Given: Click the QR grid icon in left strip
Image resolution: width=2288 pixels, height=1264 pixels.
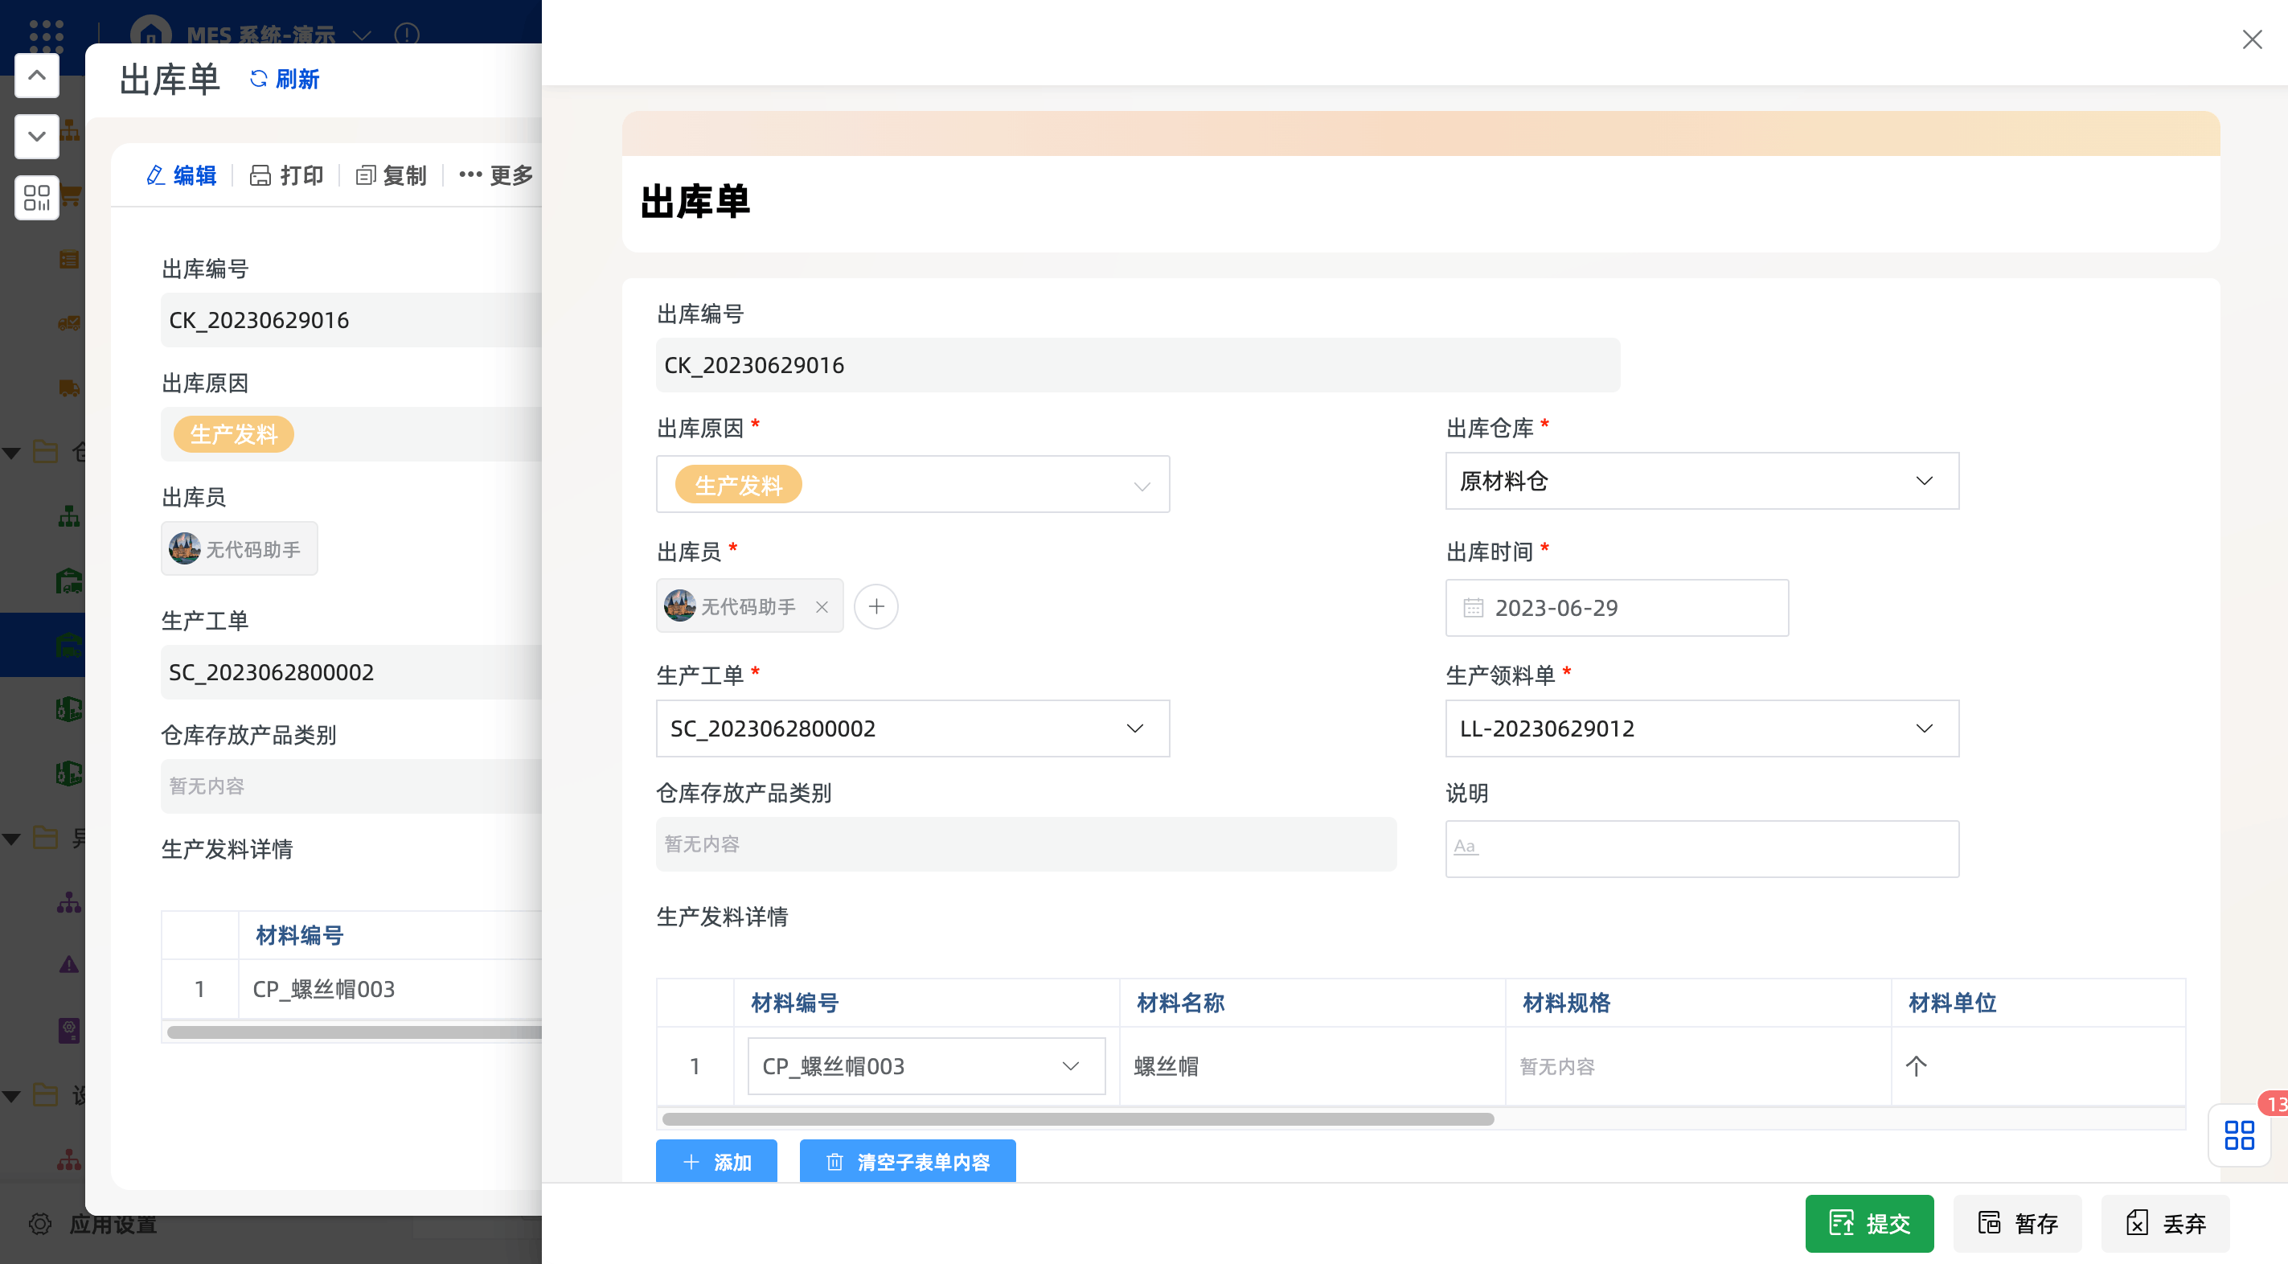Looking at the screenshot, I should tap(36, 197).
